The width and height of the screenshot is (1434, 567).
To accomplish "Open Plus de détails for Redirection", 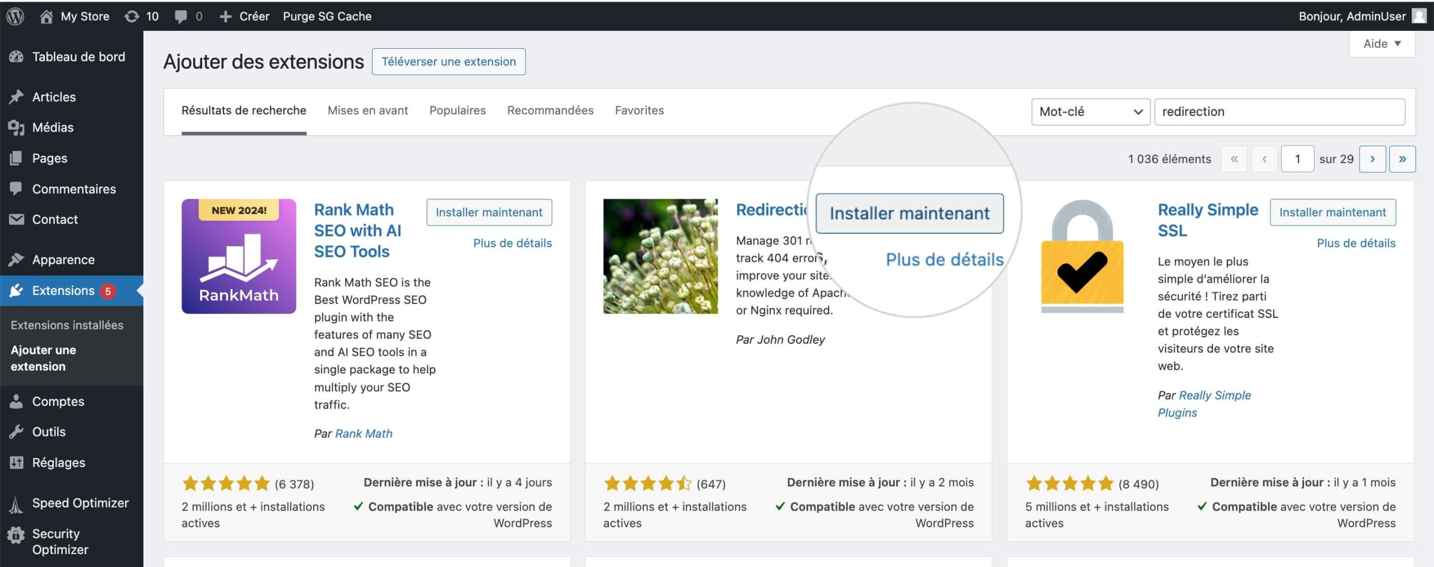I will (944, 260).
